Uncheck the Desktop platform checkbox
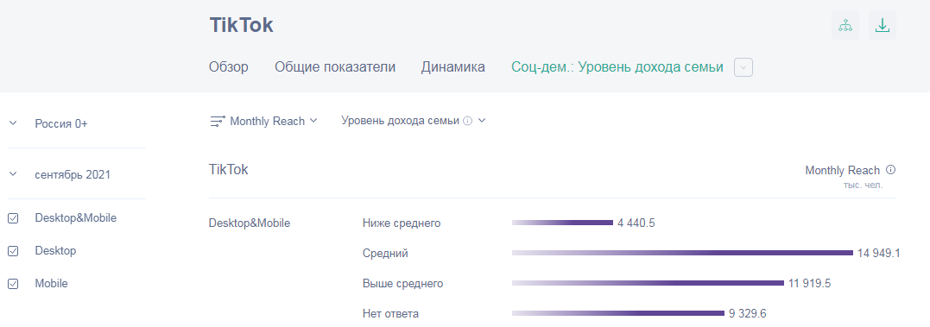Screen dimensions: 930x327 pyautogui.click(x=13, y=251)
